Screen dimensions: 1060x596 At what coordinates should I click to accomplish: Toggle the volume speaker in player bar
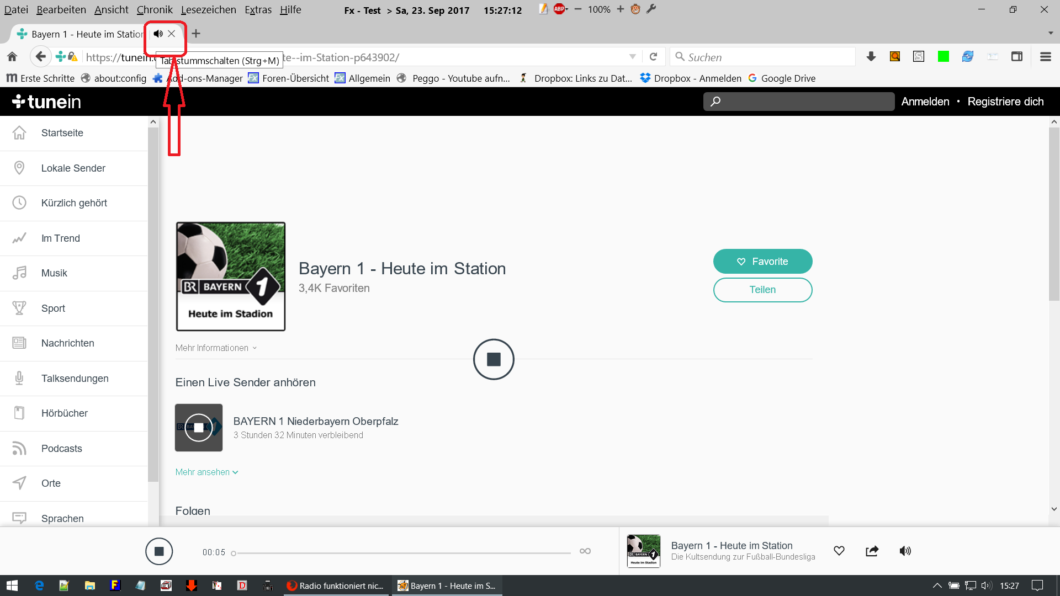click(x=905, y=551)
